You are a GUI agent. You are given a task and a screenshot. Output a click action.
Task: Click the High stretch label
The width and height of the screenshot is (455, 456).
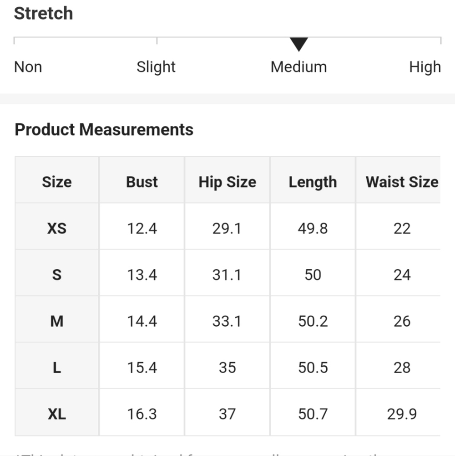coord(425,67)
